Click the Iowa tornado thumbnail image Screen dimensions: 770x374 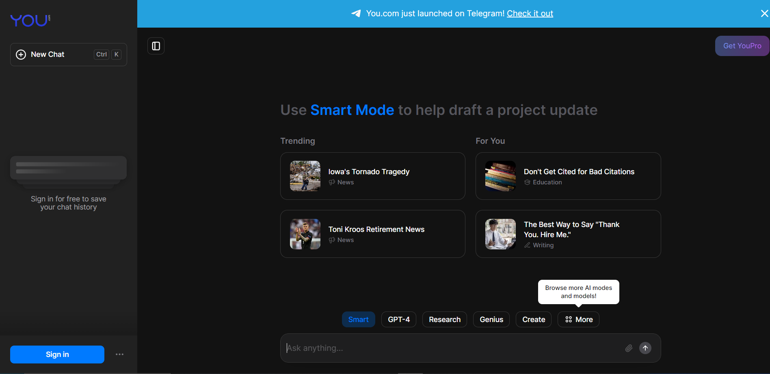click(305, 176)
